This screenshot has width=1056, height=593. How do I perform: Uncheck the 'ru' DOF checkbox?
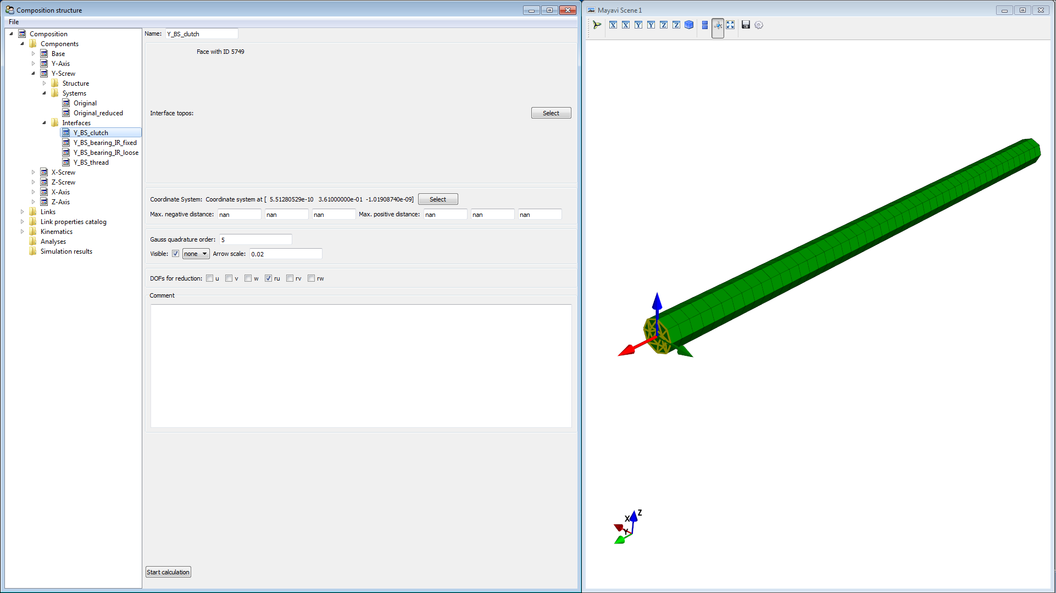tap(268, 278)
